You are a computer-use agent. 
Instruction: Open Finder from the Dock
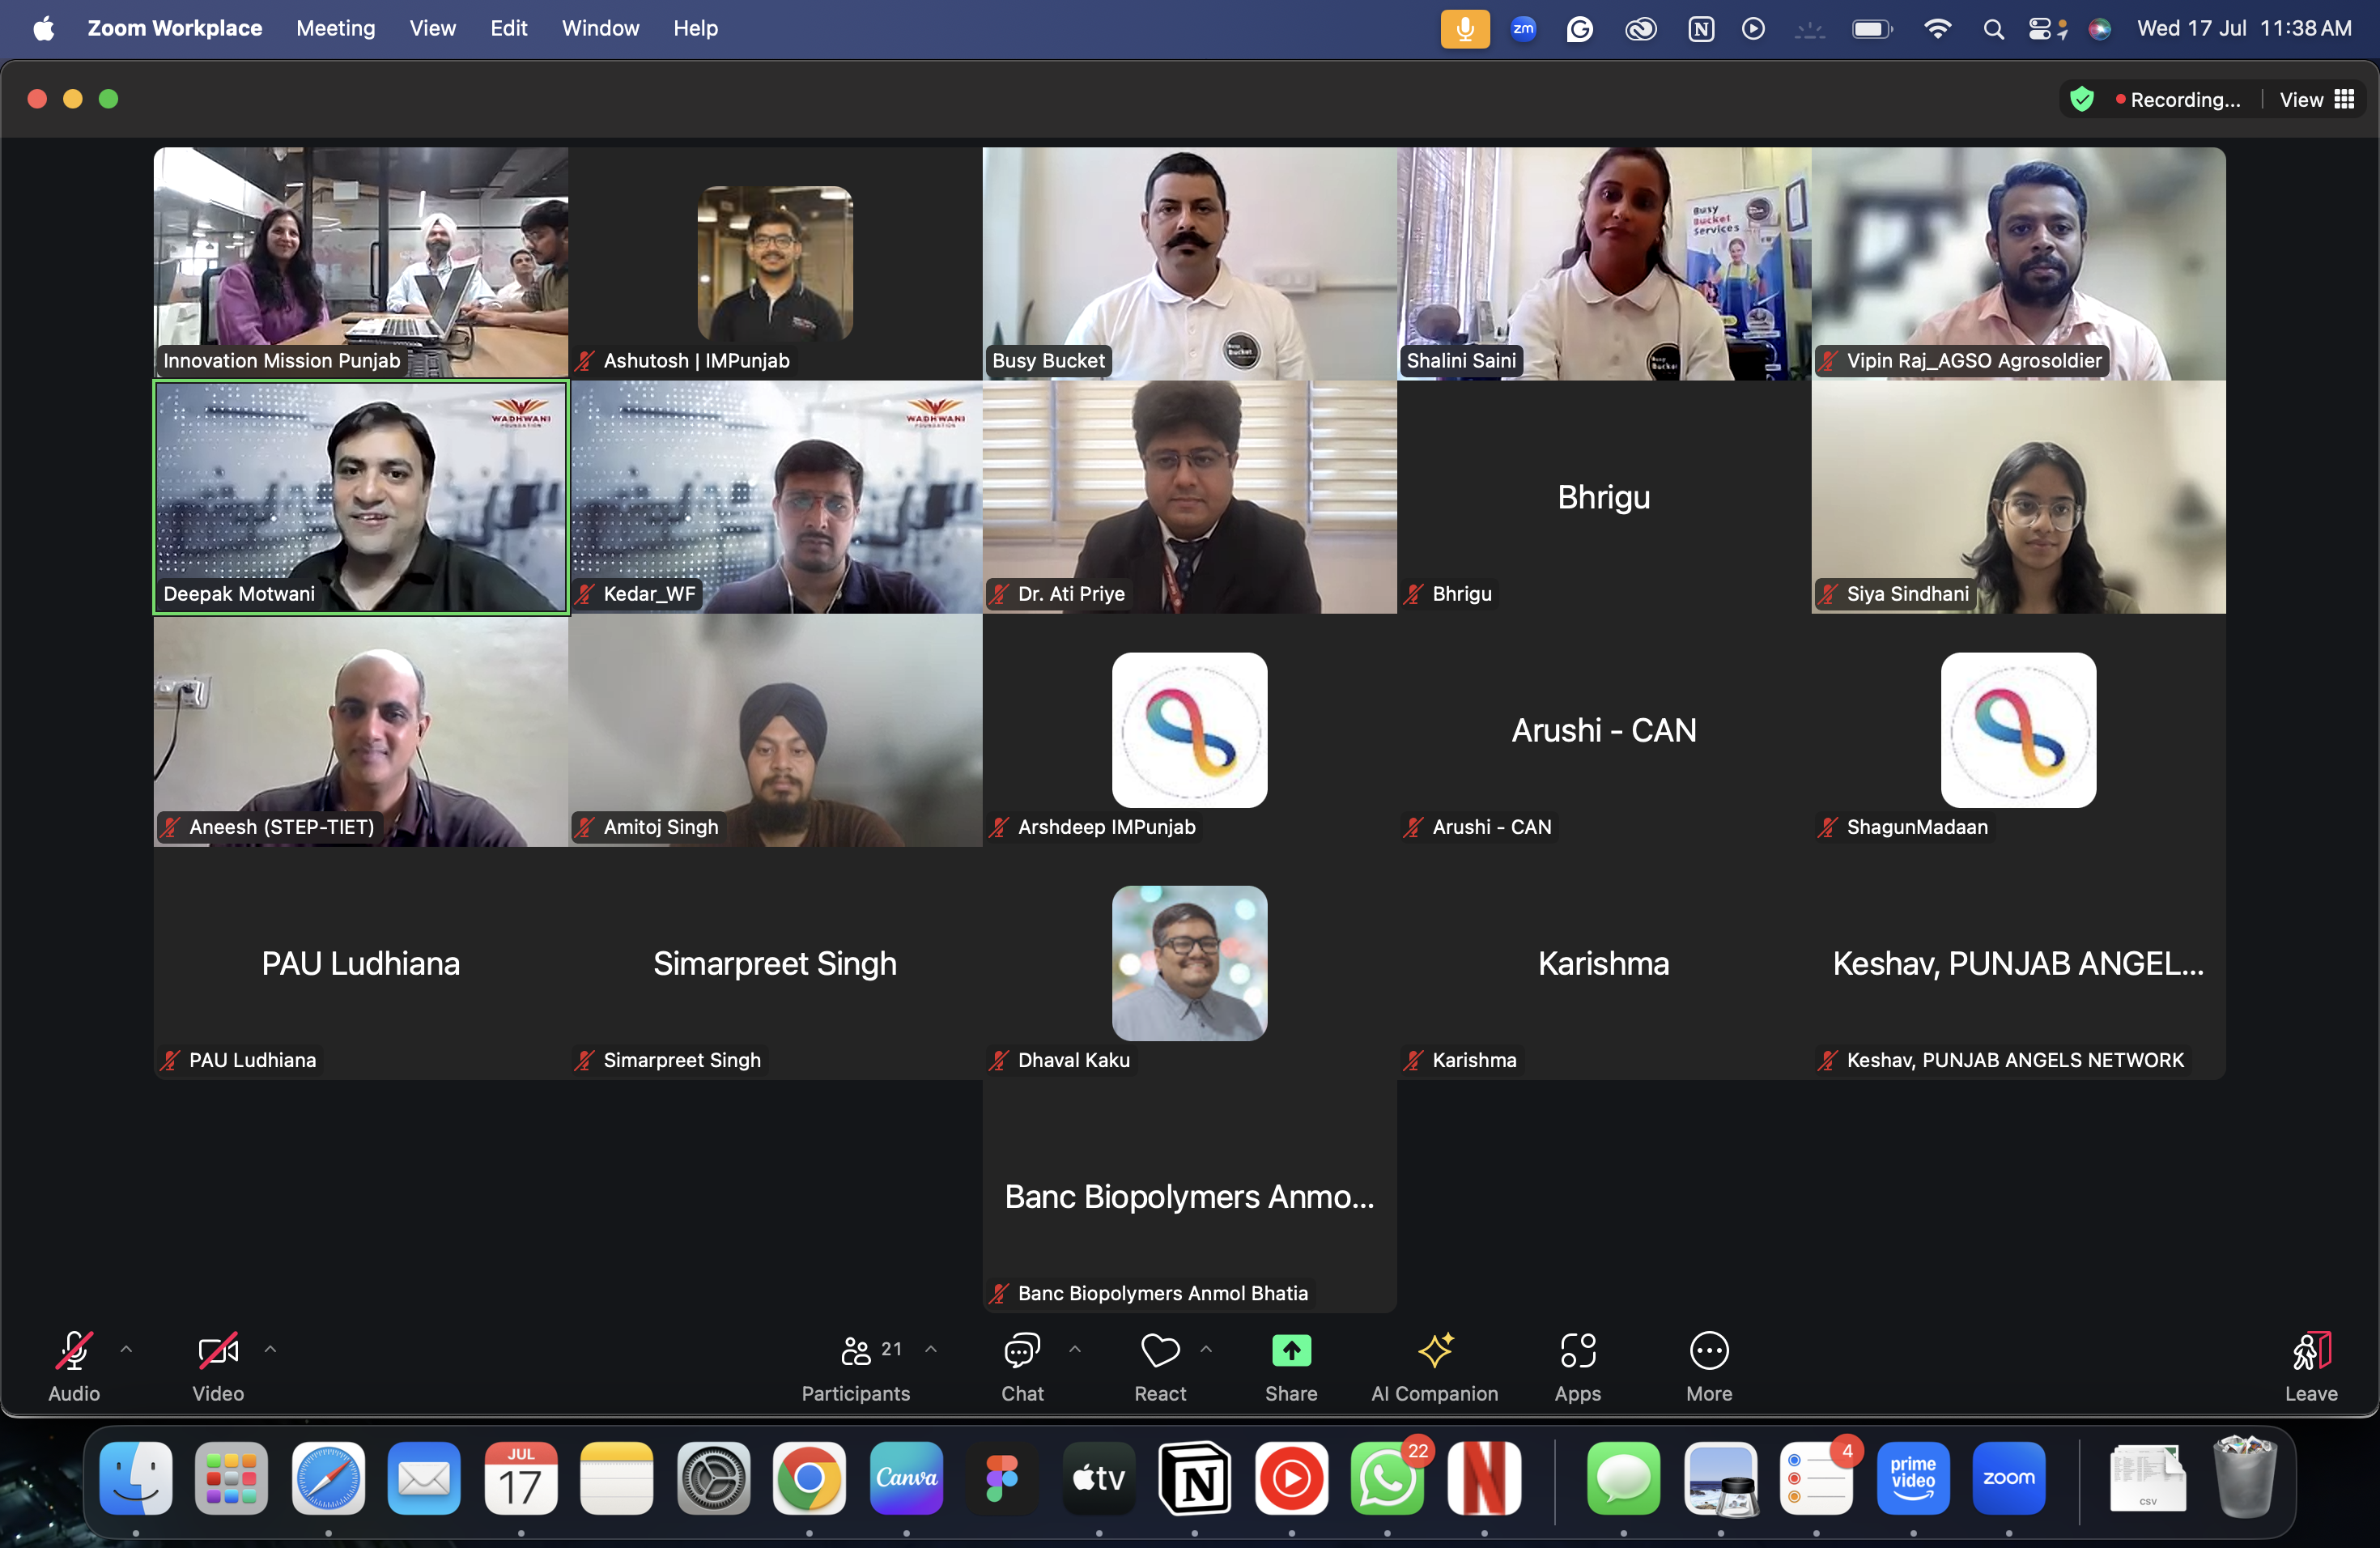[136, 1478]
